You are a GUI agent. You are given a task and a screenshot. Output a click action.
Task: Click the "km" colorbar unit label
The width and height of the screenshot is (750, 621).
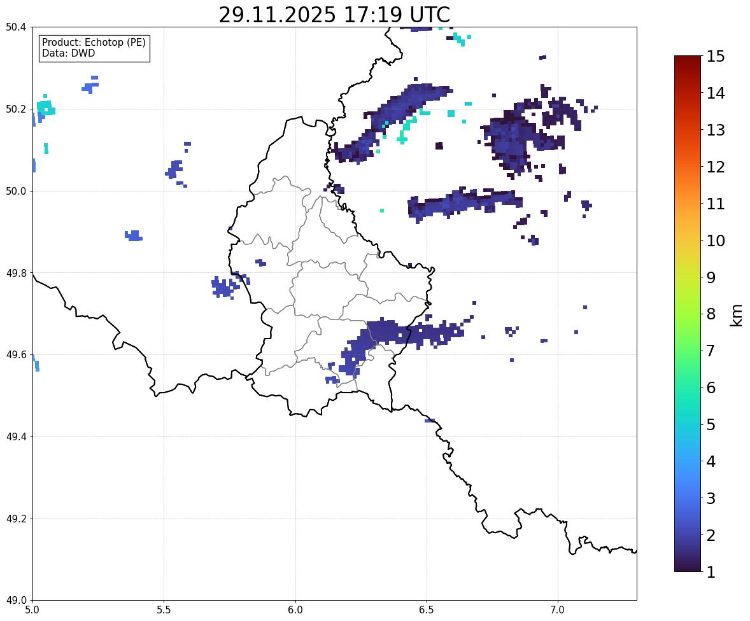point(736,316)
